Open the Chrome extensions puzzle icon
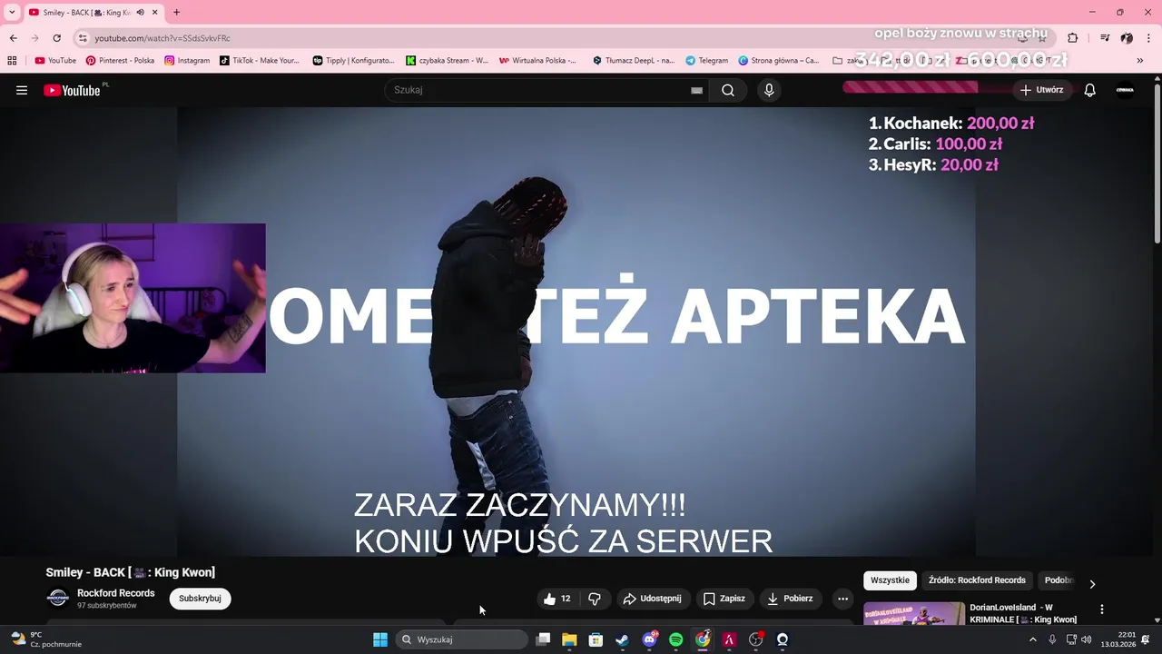 (x=1072, y=38)
